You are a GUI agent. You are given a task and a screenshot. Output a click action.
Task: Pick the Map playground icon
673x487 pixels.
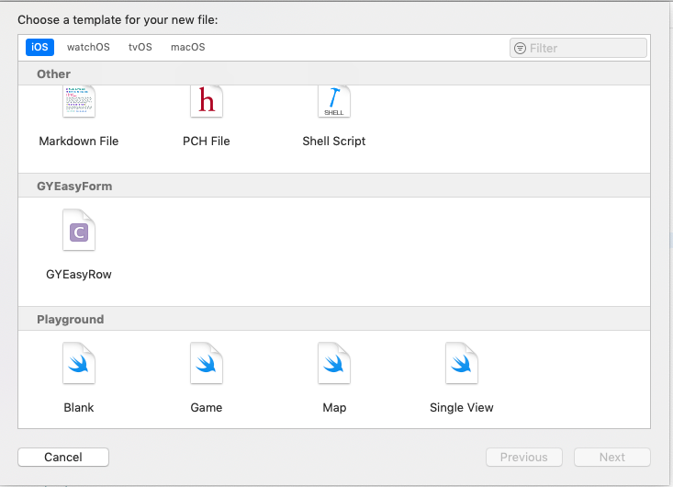click(334, 363)
